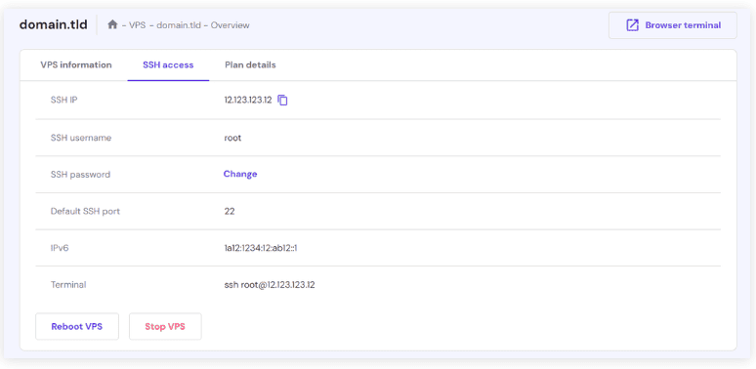Open the VPS information tab
756x369 pixels.
pos(76,65)
